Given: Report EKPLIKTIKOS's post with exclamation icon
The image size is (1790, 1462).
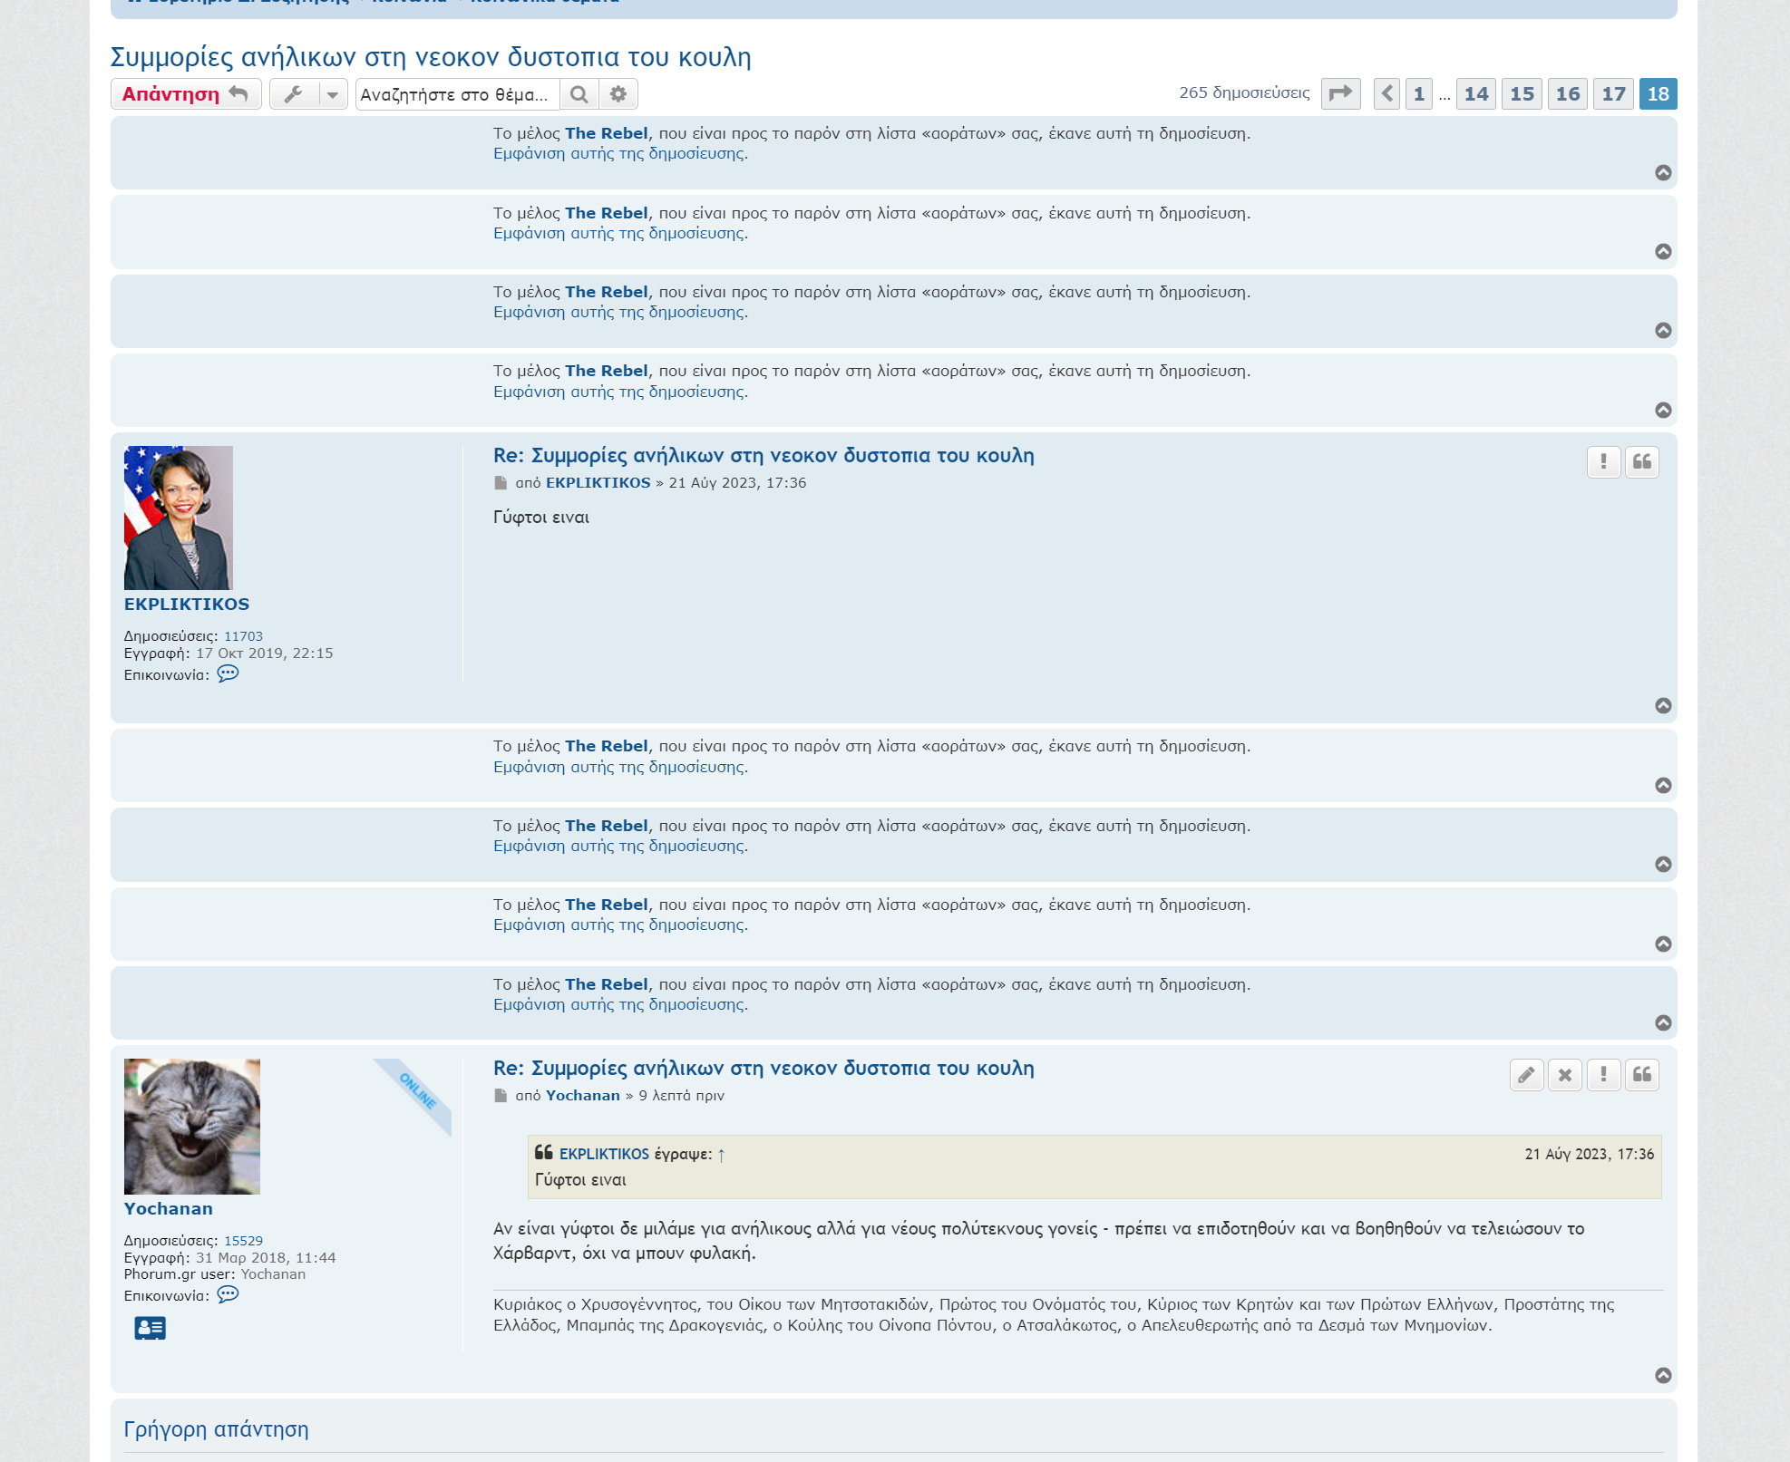Looking at the screenshot, I should click(x=1603, y=462).
